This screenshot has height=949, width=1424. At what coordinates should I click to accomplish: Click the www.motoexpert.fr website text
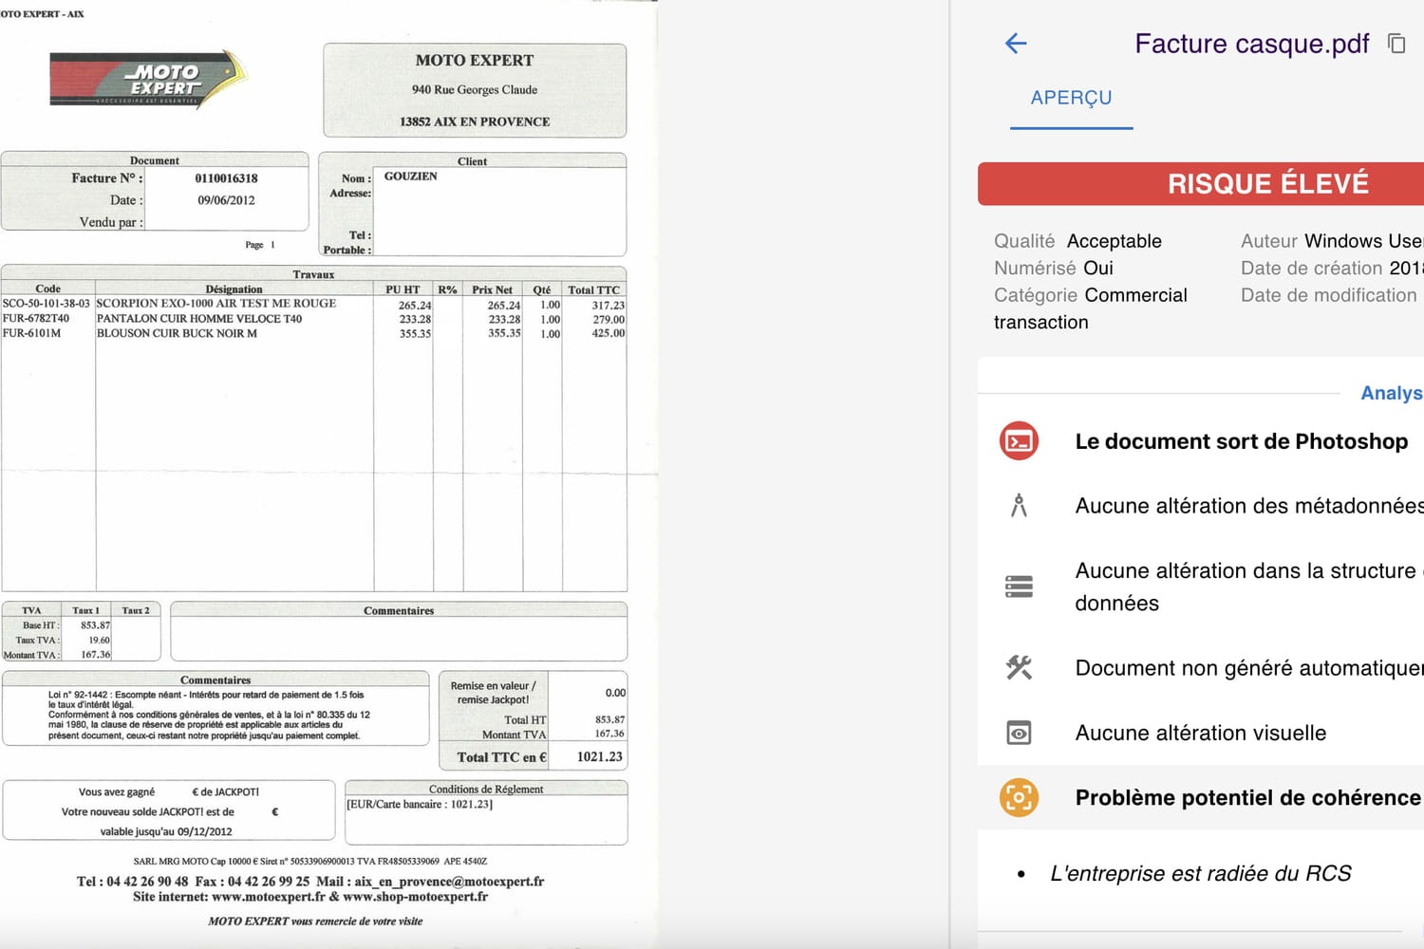point(269,897)
